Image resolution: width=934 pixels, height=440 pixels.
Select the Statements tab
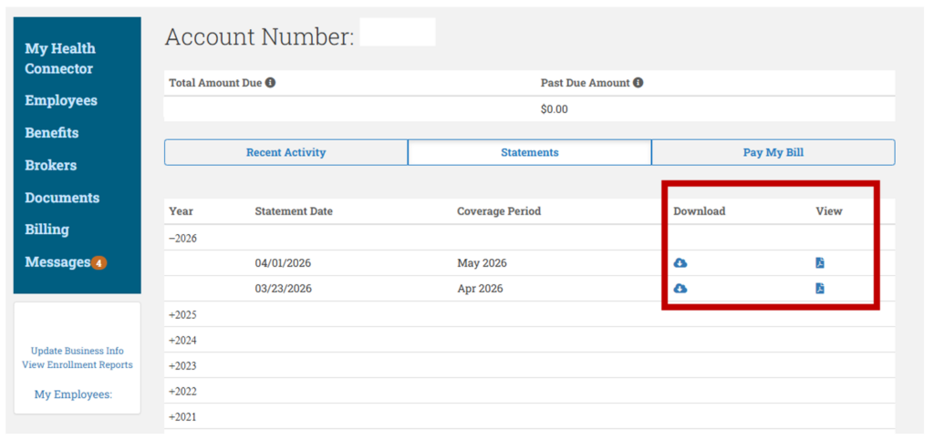(530, 152)
